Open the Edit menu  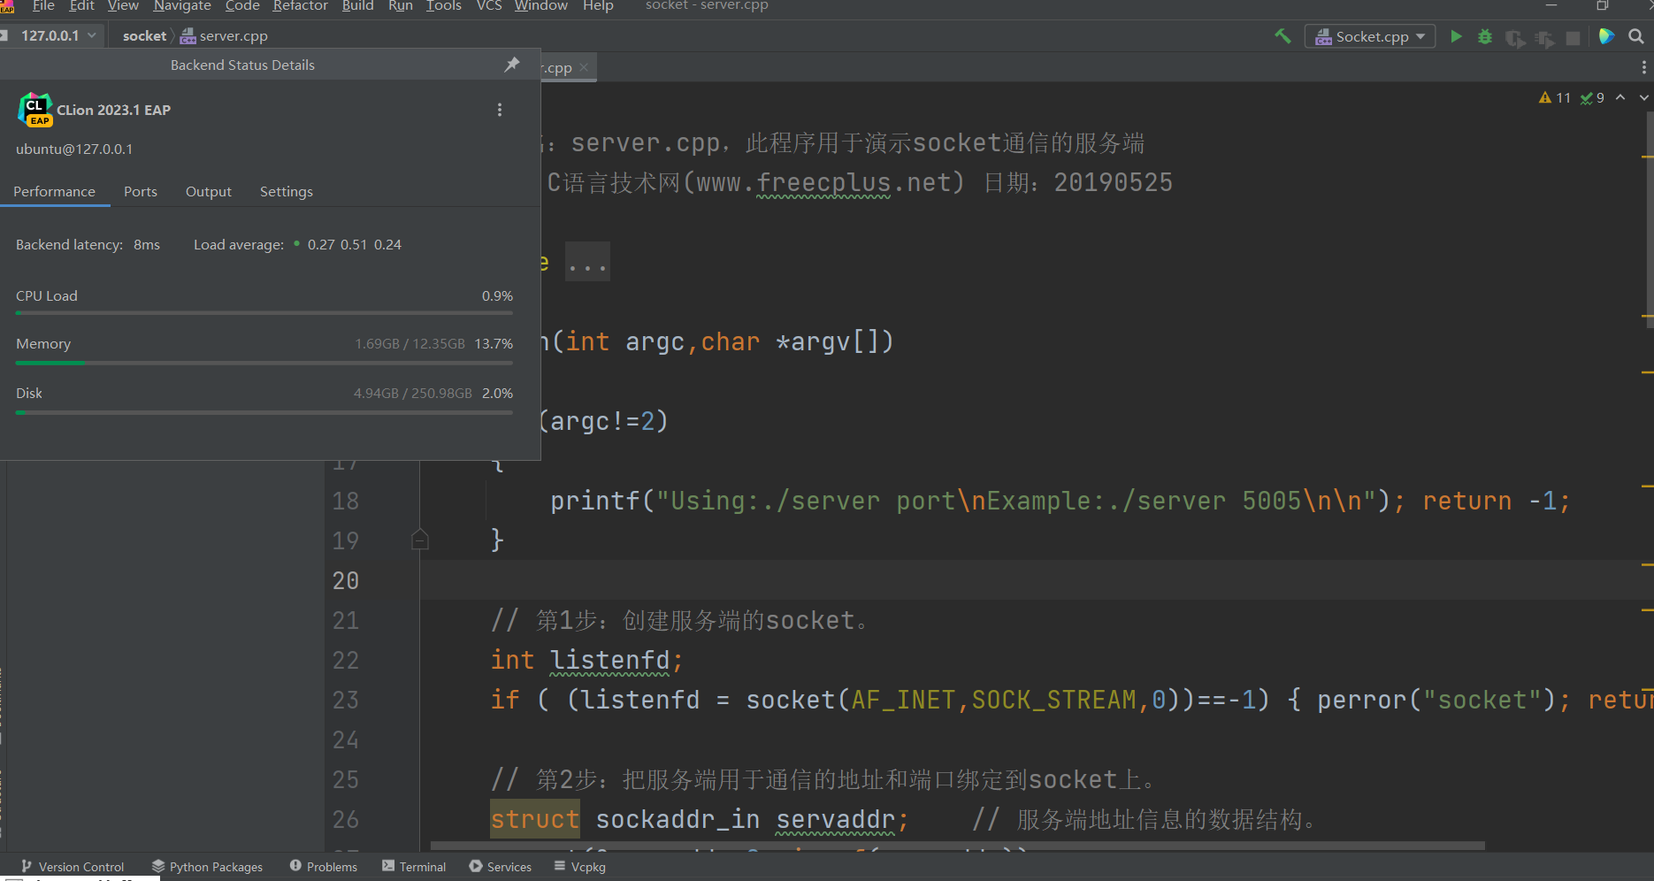click(81, 6)
